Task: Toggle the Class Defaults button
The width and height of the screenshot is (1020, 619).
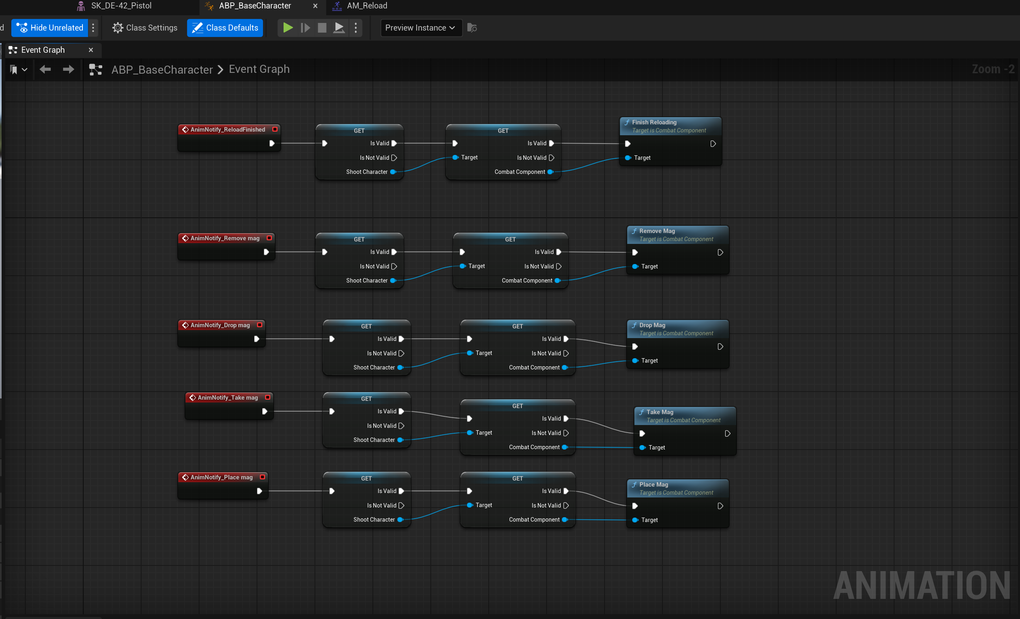Action: click(x=225, y=28)
